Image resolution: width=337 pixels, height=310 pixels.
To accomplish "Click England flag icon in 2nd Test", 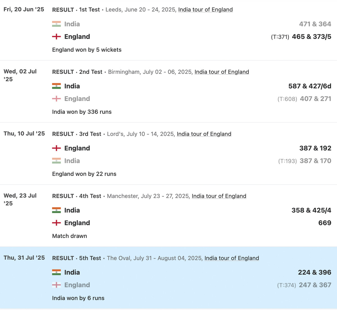I will [56, 99].
